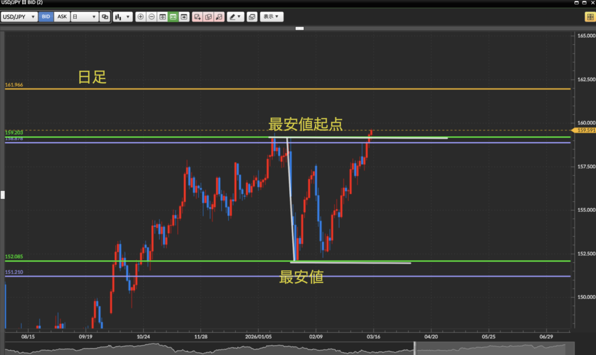Open the 日 timeframe dropdown
Viewport: 596px width, 355px height.
coord(84,17)
